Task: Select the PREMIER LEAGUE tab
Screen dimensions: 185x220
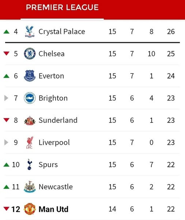Action: [x=62, y=7]
